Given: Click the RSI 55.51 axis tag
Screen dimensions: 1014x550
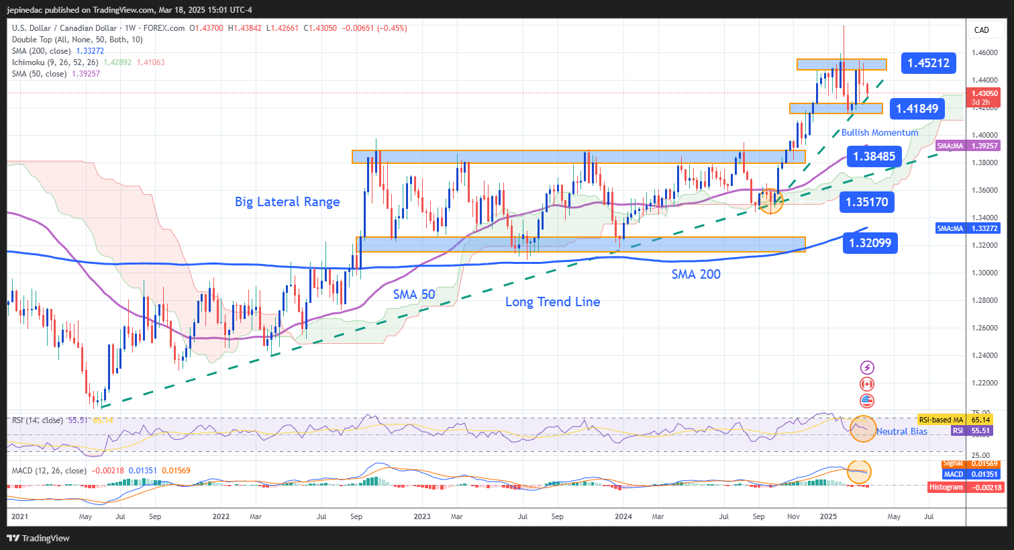Looking at the screenshot, I should [972, 430].
